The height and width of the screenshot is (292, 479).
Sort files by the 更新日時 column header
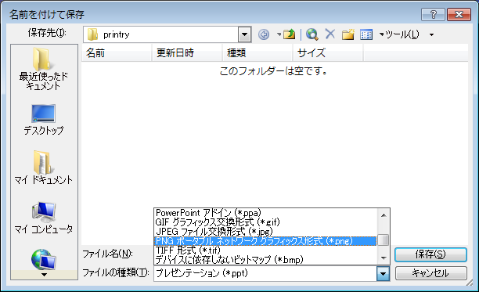(x=186, y=52)
